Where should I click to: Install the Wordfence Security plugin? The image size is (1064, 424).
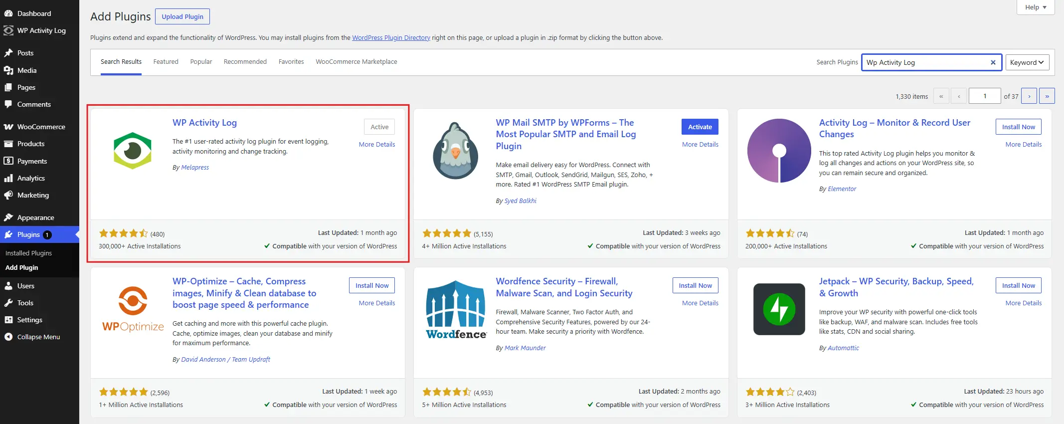click(x=696, y=285)
